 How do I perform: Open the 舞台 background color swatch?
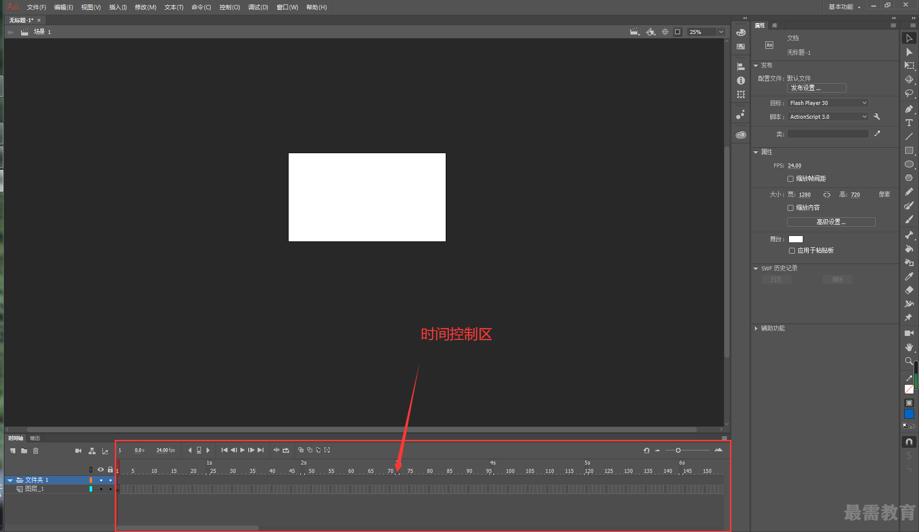(x=796, y=239)
